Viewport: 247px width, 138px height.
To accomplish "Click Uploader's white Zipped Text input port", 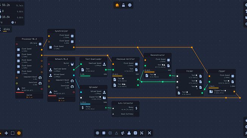I will pos(81,98).
